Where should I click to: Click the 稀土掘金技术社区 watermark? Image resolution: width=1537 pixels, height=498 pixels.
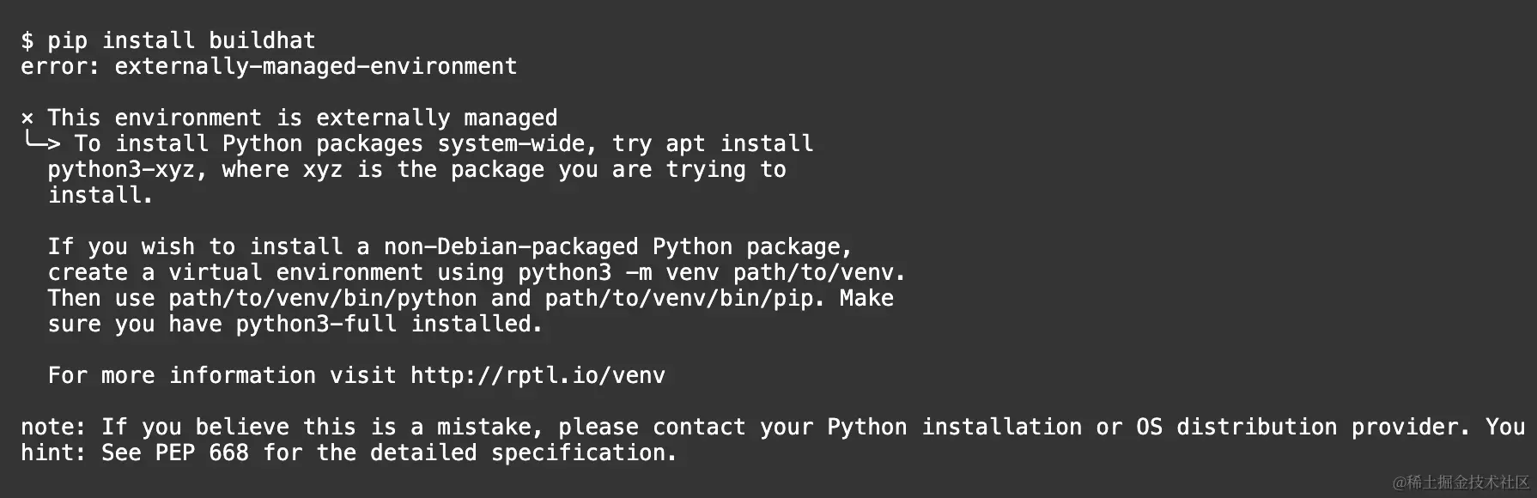[x=1461, y=482]
